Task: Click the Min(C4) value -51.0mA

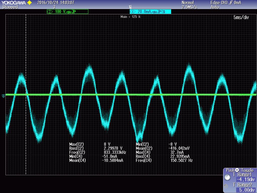Action: (109, 156)
